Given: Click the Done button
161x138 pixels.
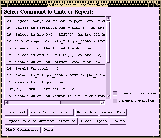Looking at the screenshot, I should (x=48, y=130).
